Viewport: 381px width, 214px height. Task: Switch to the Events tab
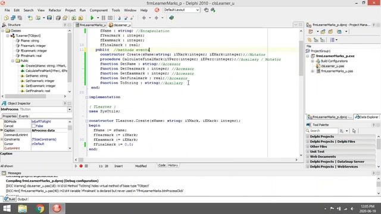pos(24,117)
